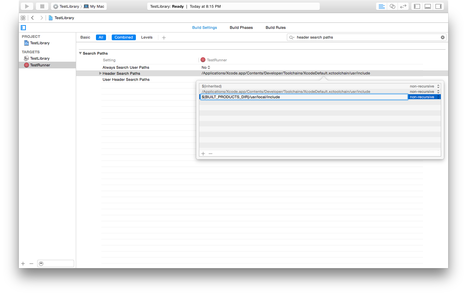Click the TestRunner column header
The height and width of the screenshot is (295, 467).
tap(214, 60)
